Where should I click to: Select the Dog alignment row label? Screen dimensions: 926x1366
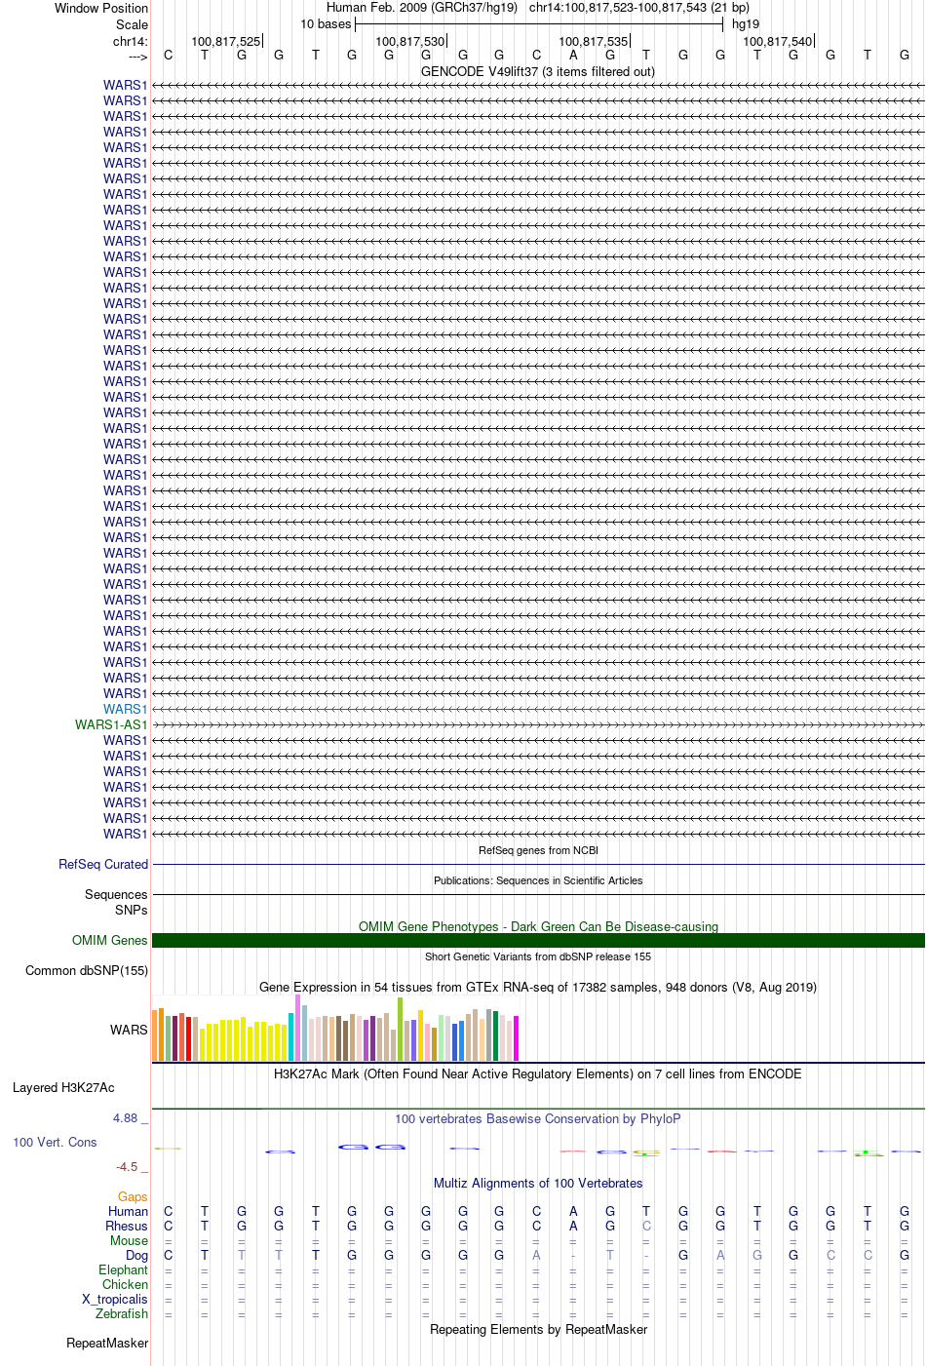(x=136, y=1255)
